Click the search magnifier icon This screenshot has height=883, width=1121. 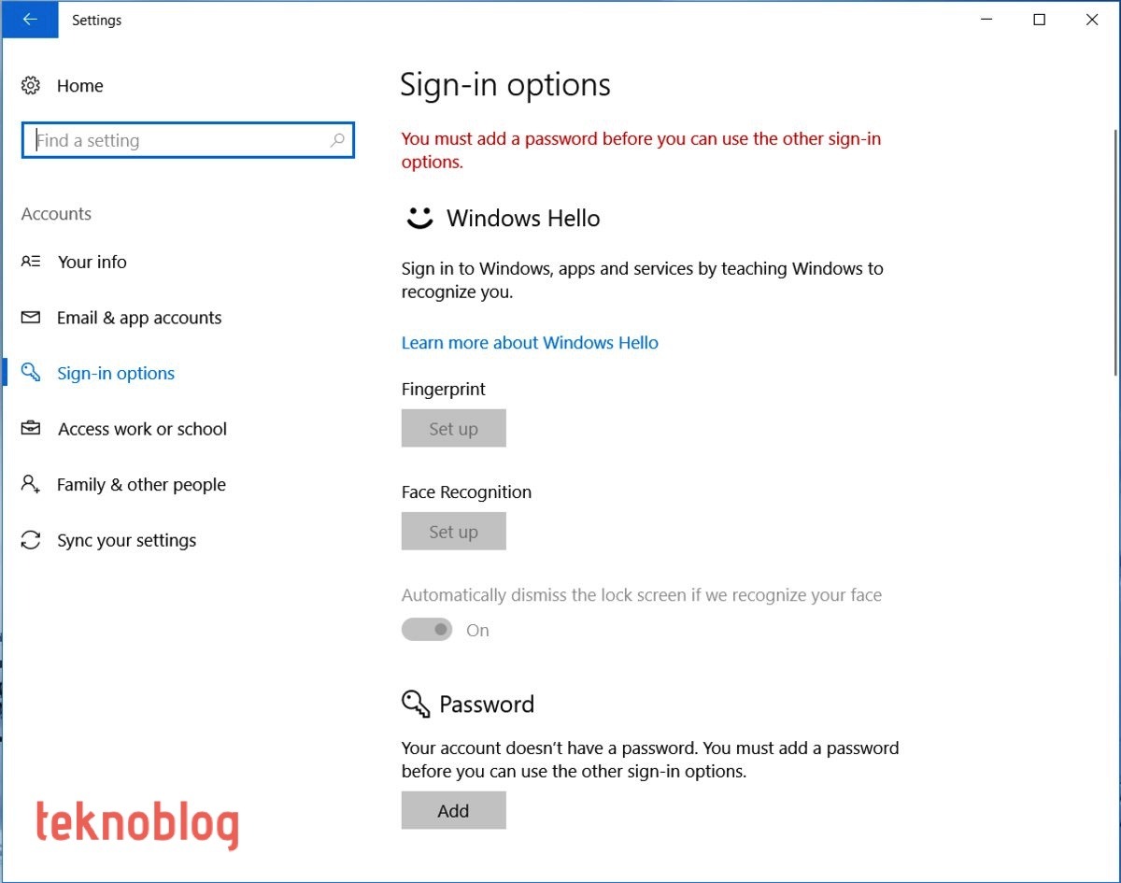point(337,140)
